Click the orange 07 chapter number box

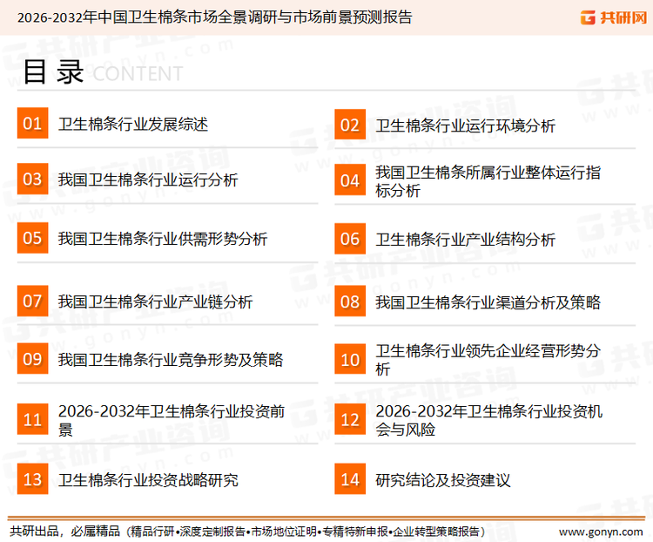[32, 301]
